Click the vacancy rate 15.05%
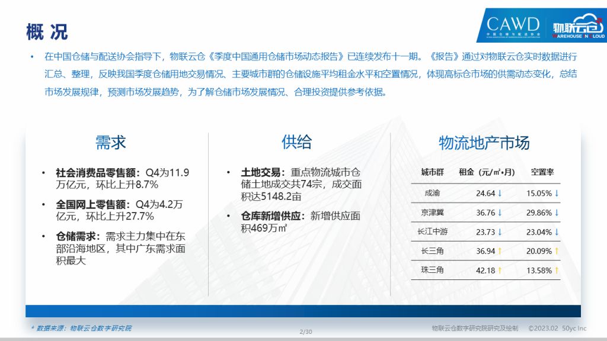 (x=539, y=194)
